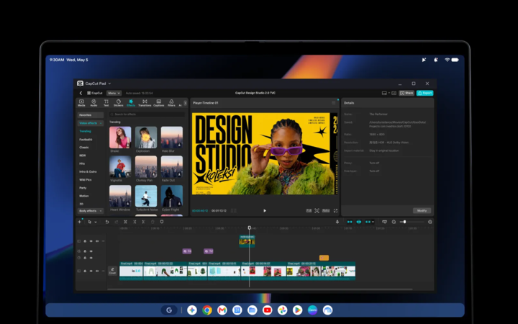Choose the Fade Out effect thumbnail

[172, 167]
